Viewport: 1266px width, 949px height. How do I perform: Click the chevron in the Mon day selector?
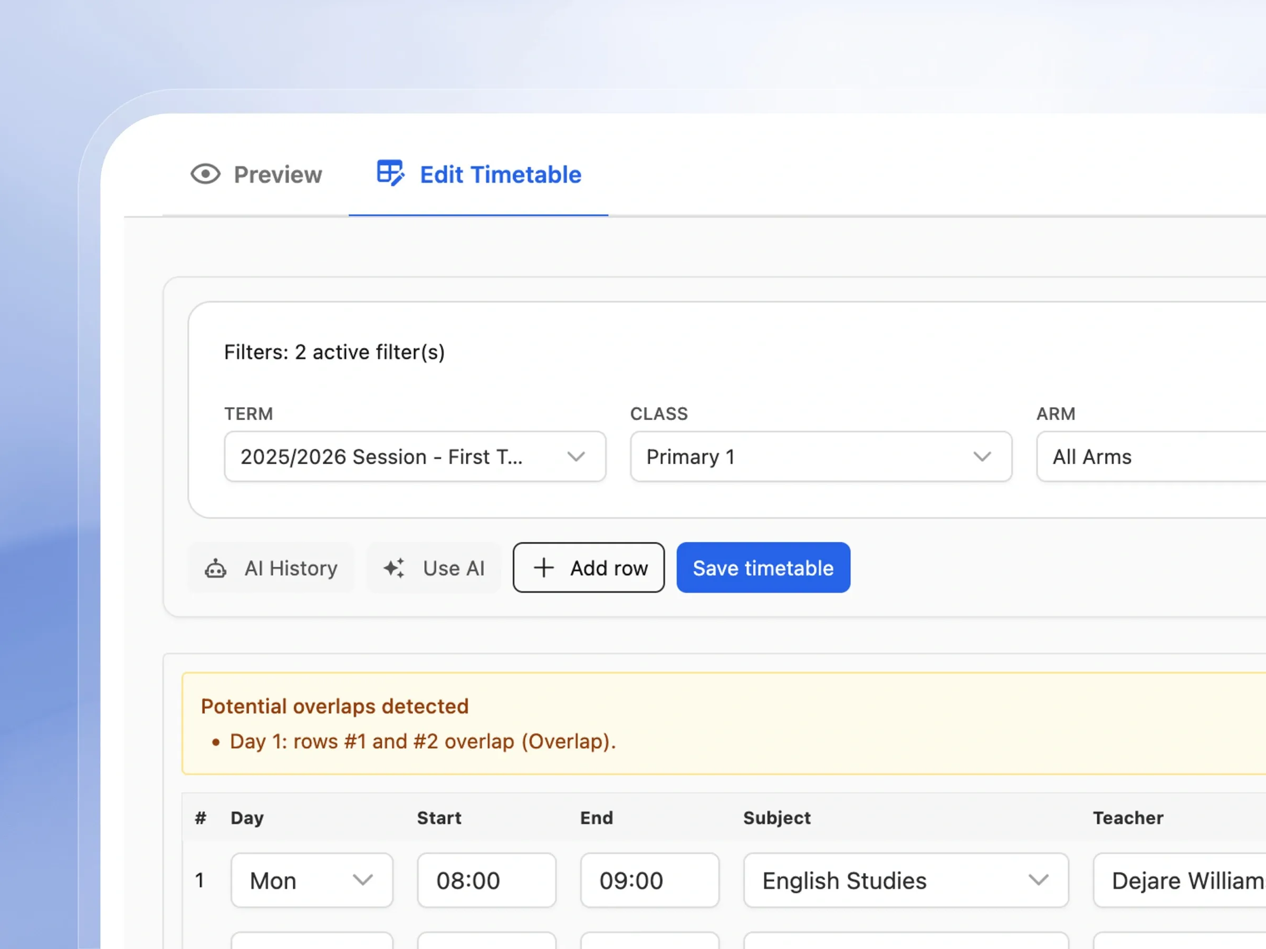coord(363,880)
